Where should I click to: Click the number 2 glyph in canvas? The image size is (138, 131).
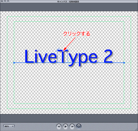pos(108,56)
